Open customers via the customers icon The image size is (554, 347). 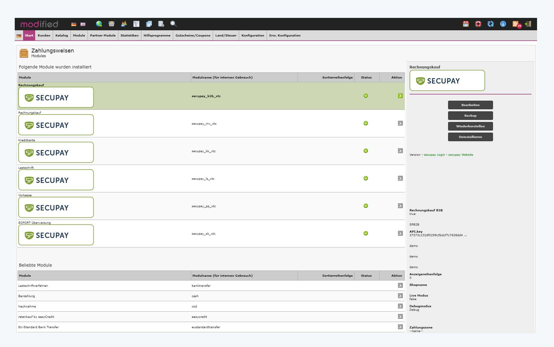point(124,24)
